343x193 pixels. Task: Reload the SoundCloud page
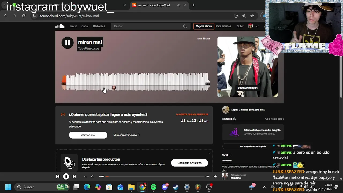tap(24, 16)
